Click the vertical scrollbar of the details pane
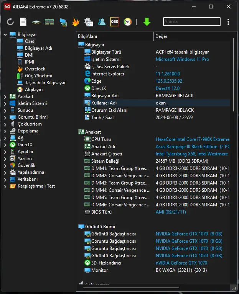Viewport: 239px width, 294px height. point(234,75)
